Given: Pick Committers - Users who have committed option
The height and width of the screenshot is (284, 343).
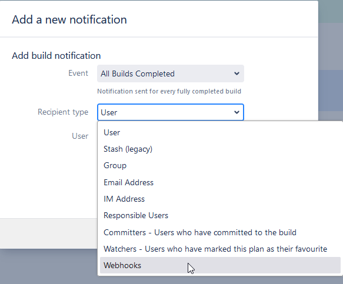Looking at the screenshot, I should pos(220,232).
